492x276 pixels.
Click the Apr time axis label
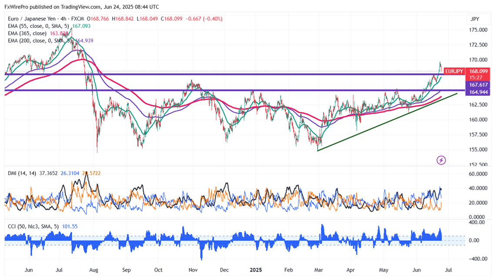(351, 270)
